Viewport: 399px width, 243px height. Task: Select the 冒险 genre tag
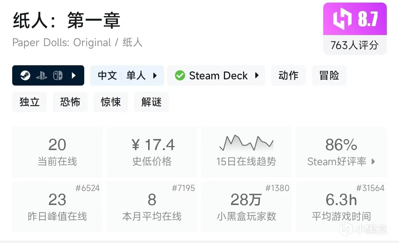click(329, 76)
